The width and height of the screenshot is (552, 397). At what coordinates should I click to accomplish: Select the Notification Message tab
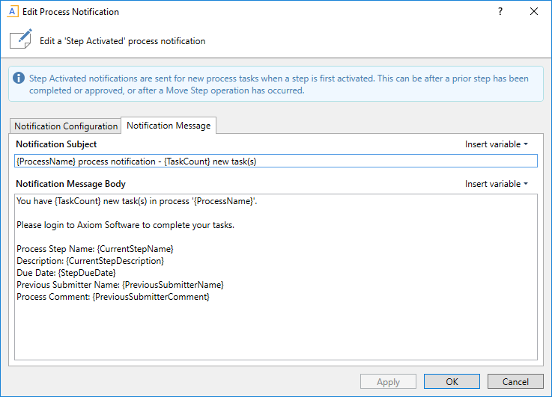point(169,126)
